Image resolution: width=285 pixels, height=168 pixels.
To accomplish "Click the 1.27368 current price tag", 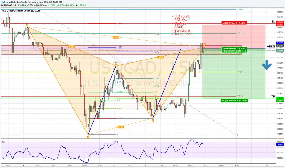I will tap(280, 51).
